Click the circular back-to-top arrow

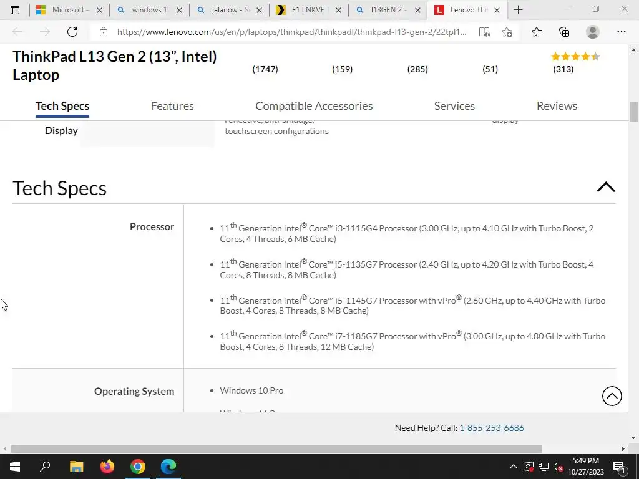[612, 396]
